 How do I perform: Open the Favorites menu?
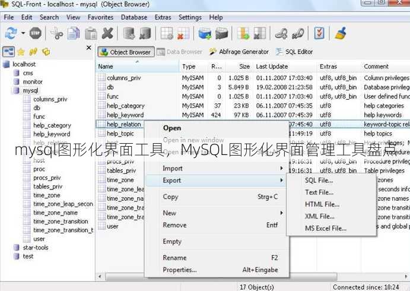(100, 17)
